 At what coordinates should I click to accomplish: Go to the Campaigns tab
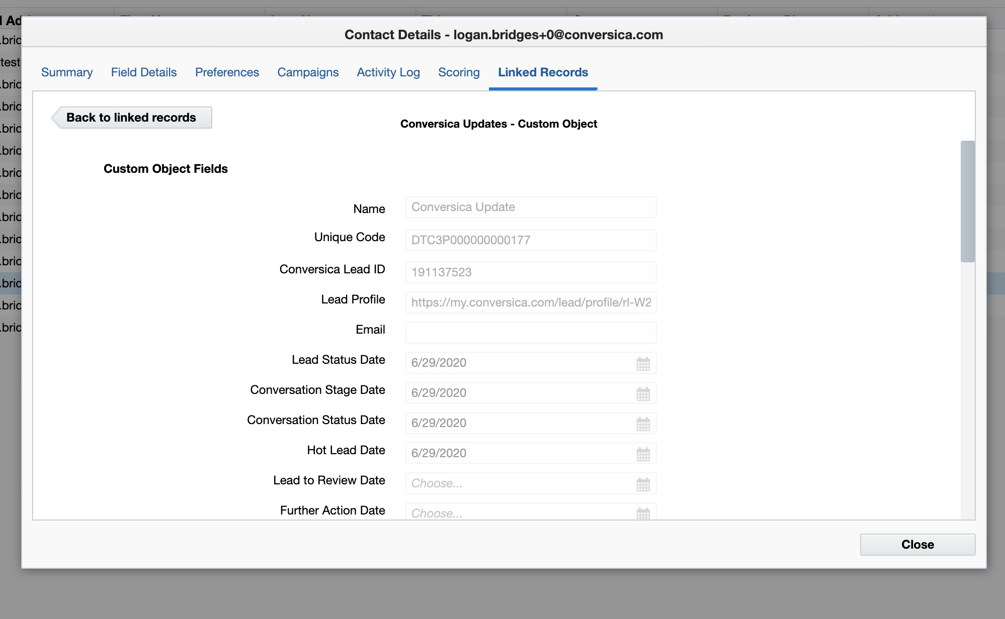coord(308,72)
